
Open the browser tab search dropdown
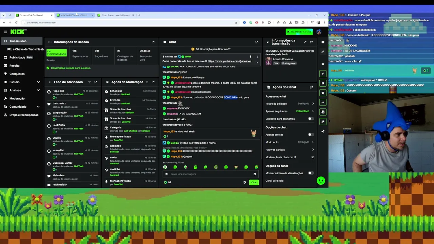pyautogui.click(x=3, y=15)
